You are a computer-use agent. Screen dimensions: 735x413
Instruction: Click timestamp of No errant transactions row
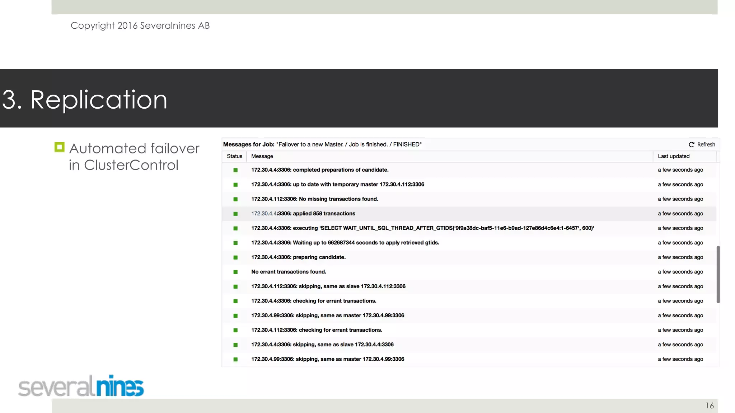680,272
